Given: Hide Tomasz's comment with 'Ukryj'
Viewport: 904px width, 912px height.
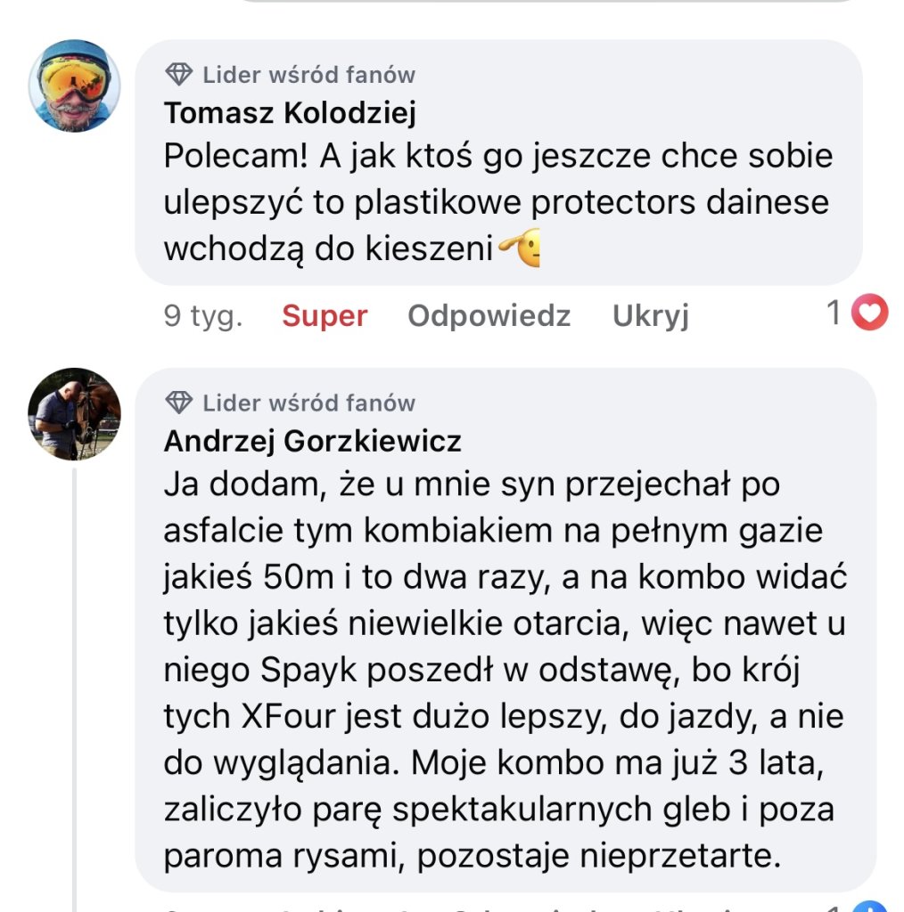Looking at the screenshot, I should click(x=650, y=315).
